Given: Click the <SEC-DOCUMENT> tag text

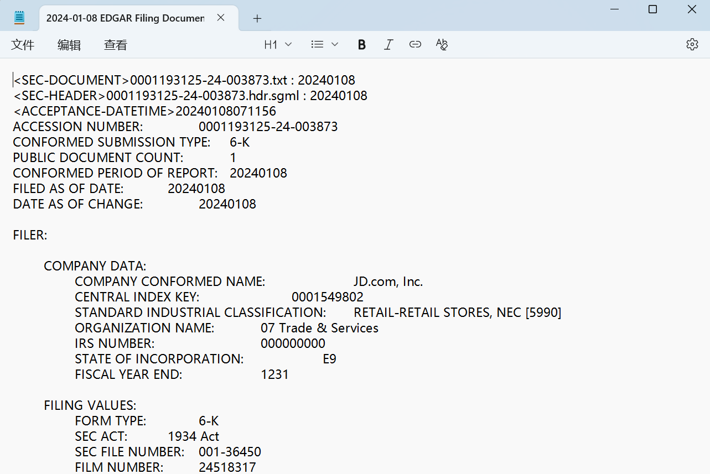Looking at the screenshot, I should tap(72, 80).
